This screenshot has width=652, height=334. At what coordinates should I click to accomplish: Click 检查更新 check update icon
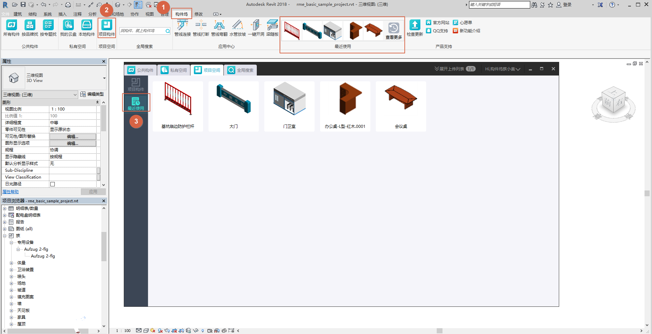415,28
